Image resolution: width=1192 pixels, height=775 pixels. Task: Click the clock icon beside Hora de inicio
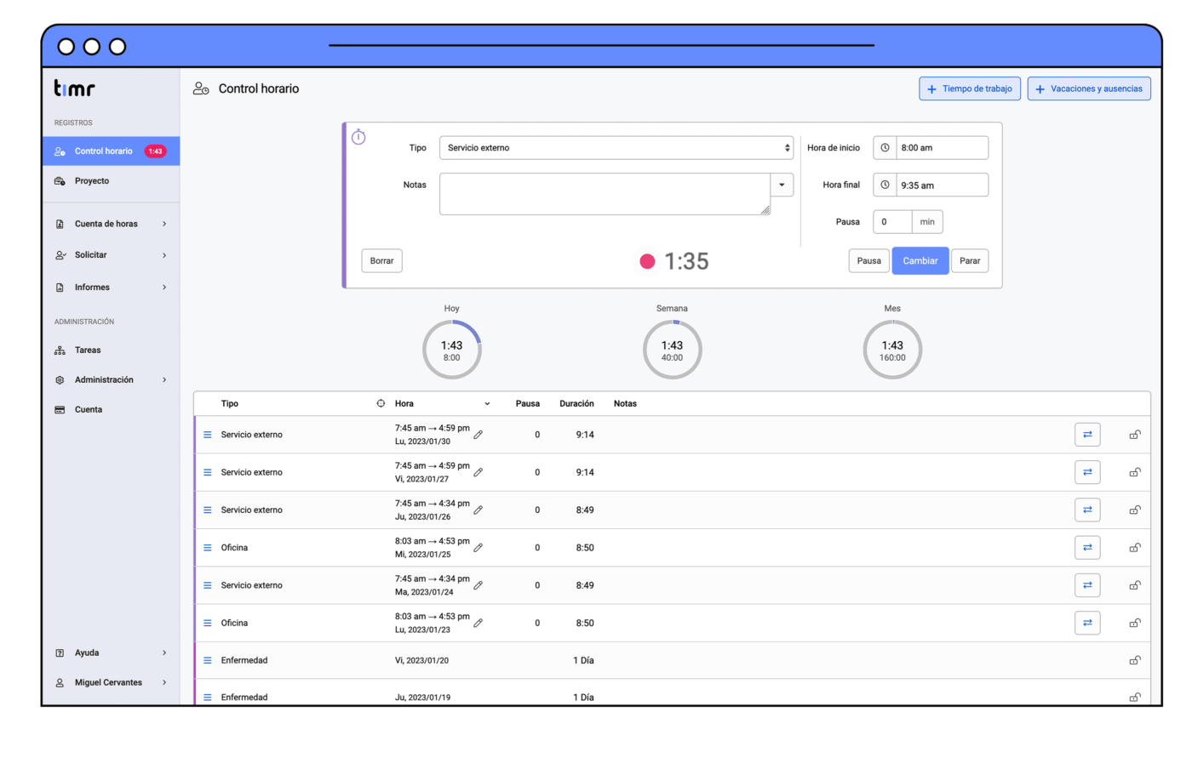pyautogui.click(x=885, y=148)
